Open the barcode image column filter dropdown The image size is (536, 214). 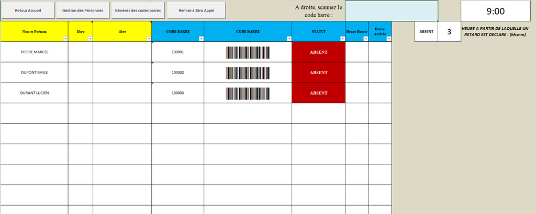(x=289, y=39)
